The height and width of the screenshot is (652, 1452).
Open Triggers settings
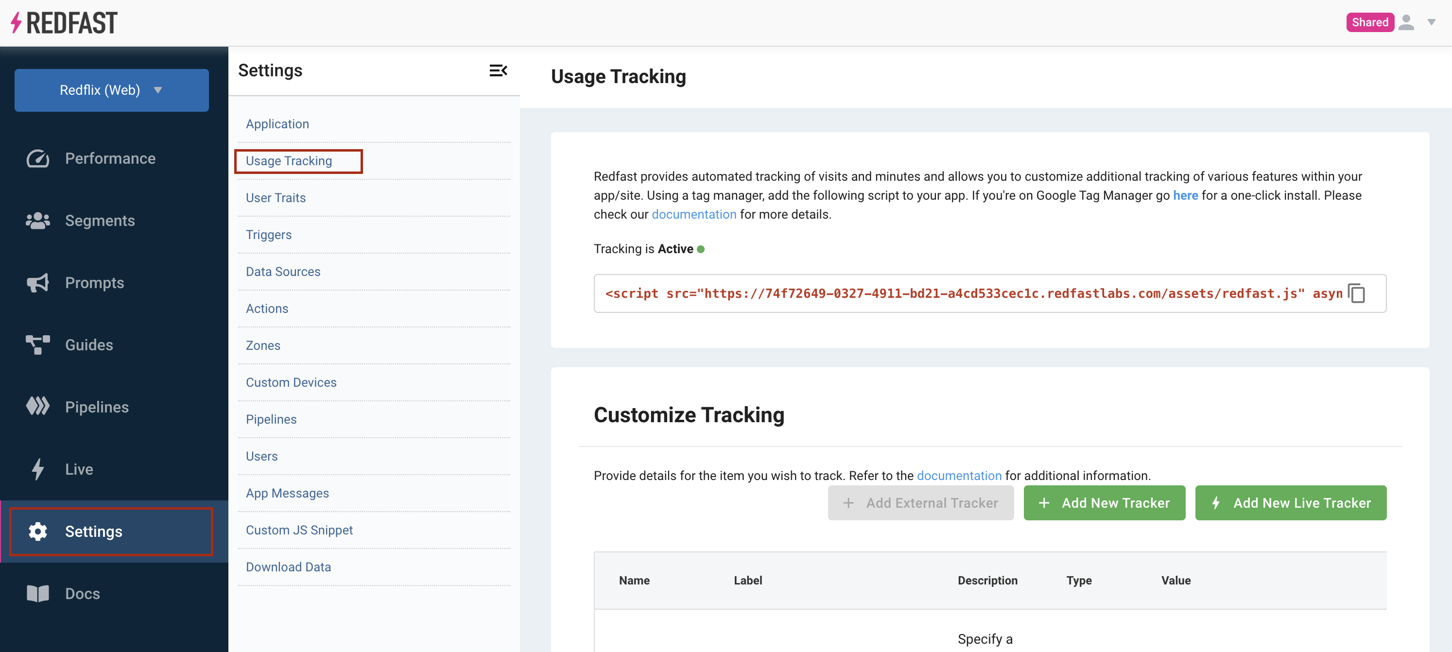tap(268, 235)
